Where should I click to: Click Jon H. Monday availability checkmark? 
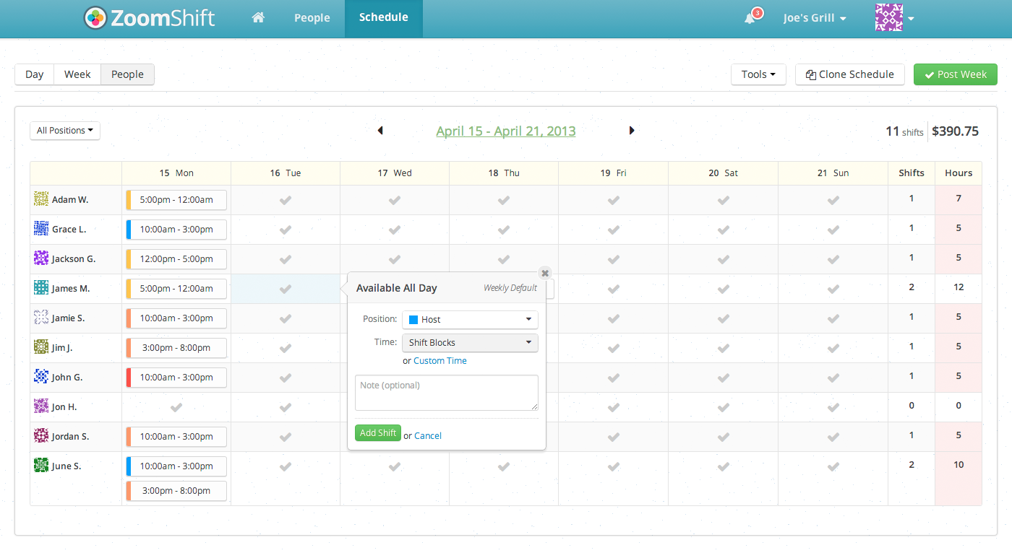coord(176,407)
